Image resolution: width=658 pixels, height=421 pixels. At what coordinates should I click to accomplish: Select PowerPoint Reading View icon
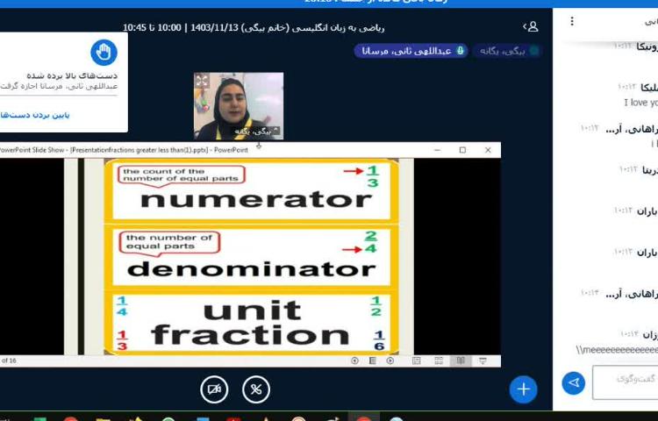pos(461,360)
